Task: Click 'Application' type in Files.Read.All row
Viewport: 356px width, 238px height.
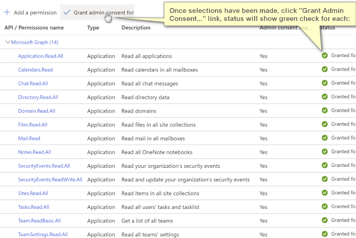Action: point(101,125)
